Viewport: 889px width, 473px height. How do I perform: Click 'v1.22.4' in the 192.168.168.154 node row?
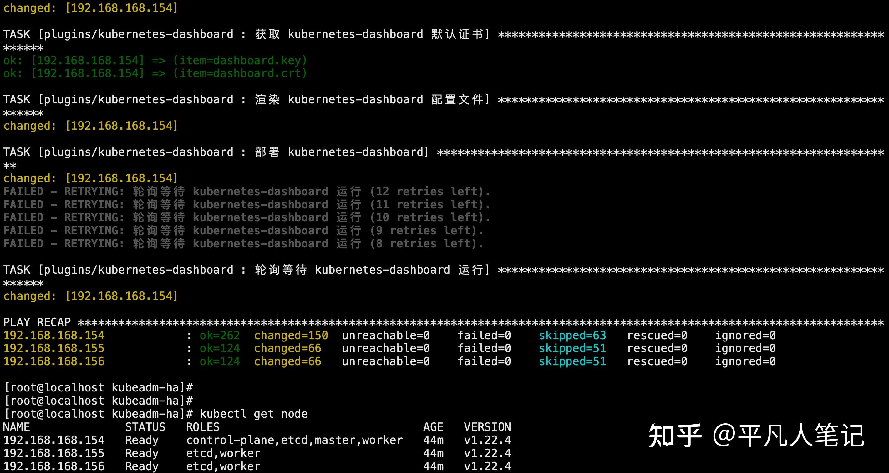tap(487, 440)
